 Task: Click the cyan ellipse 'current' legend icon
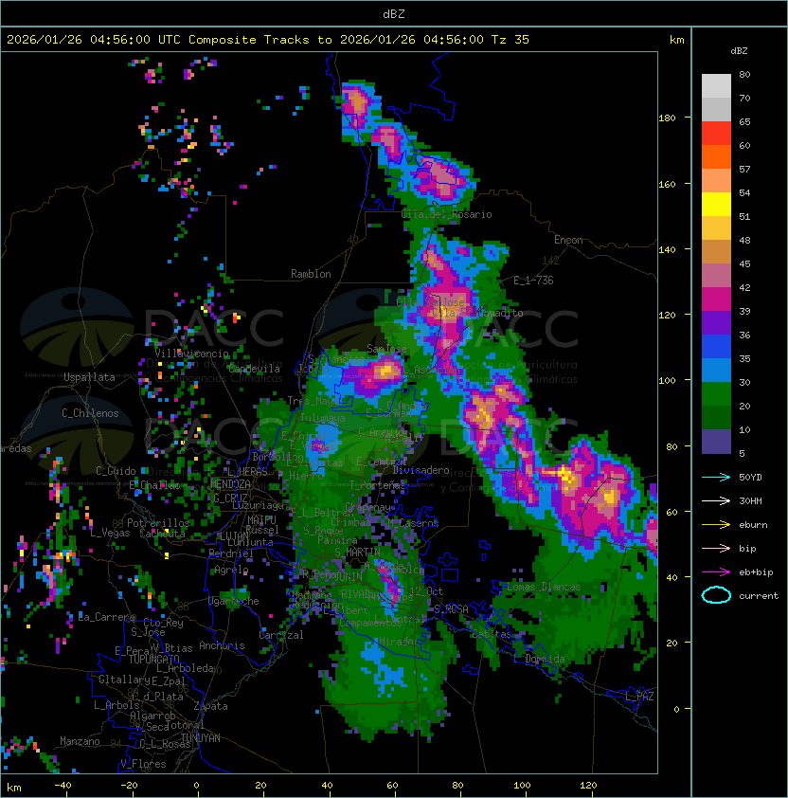(x=716, y=595)
